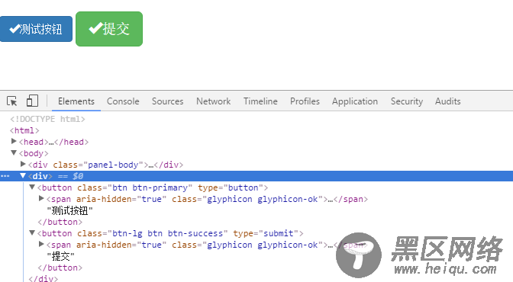Toggle the device toolbar icon

click(32, 101)
